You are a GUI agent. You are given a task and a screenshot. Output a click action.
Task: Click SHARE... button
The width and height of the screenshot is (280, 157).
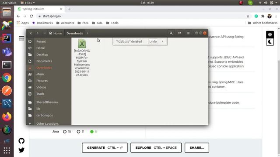[x=197, y=147]
